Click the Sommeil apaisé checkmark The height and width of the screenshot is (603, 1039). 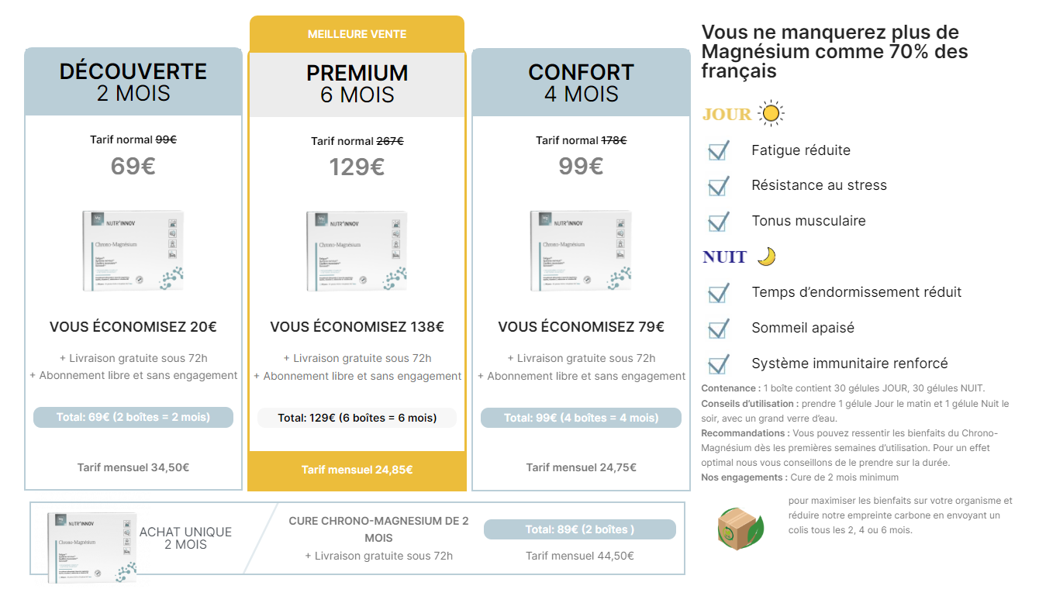[719, 328]
